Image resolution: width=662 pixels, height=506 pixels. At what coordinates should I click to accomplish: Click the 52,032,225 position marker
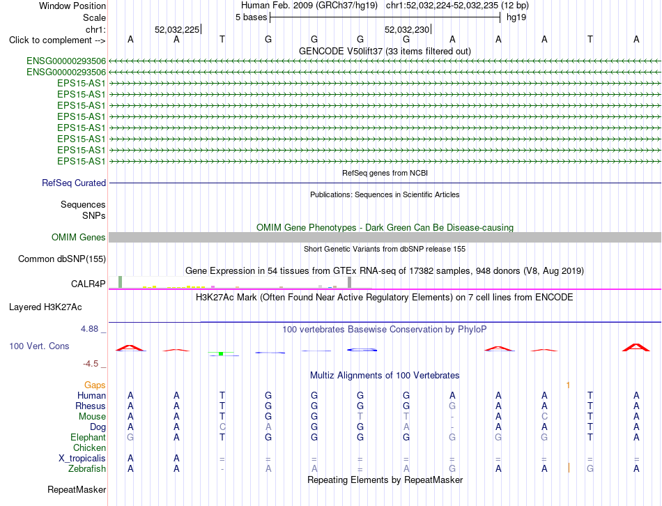tap(177, 29)
